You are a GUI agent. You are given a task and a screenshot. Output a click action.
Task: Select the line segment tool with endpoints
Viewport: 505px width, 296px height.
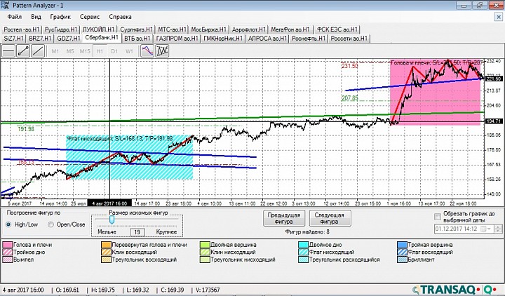(x=23, y=51)
